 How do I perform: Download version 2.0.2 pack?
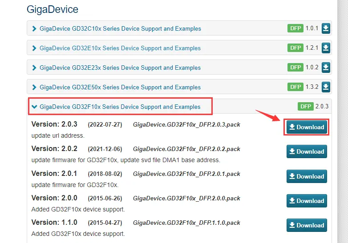pyautogui.click(x=306, y=151)
